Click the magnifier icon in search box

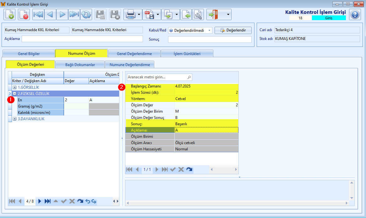click(189, 77)
